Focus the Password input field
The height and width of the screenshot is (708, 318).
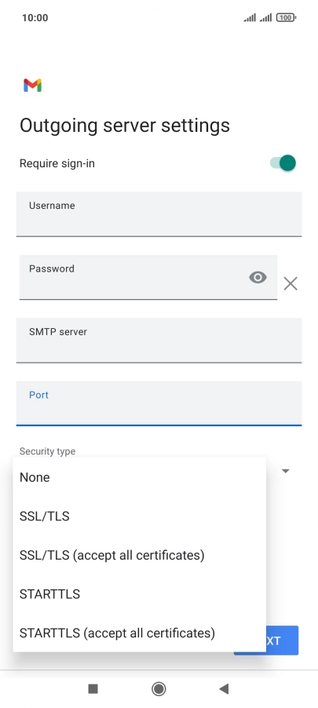(x=148, y=277)
